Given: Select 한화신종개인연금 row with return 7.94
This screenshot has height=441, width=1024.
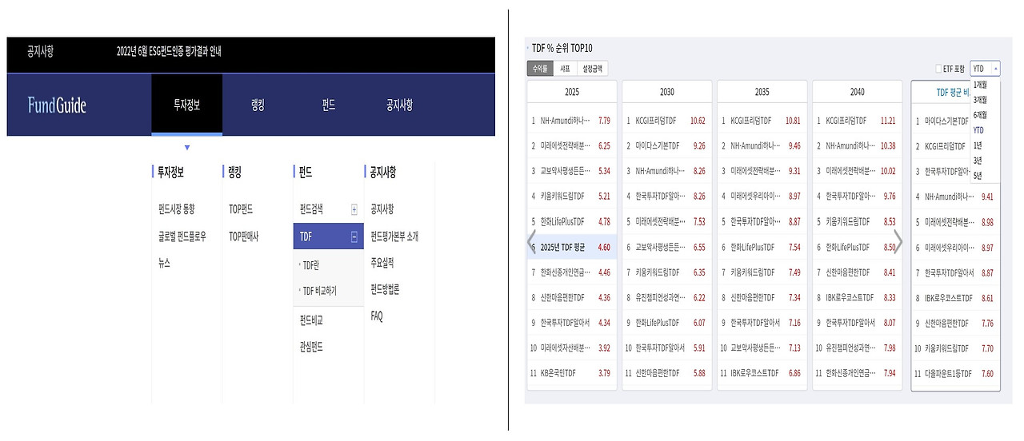Looking at the screenshot, I should click(x=858, y=373).
